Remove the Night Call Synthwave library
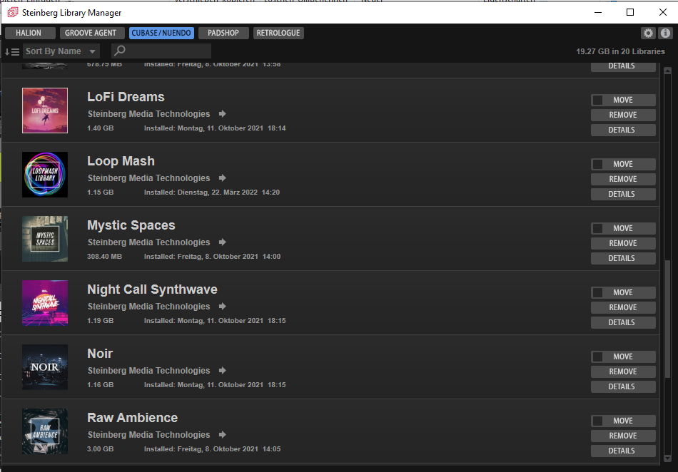 pyautogui.click(x=623, y=307)
